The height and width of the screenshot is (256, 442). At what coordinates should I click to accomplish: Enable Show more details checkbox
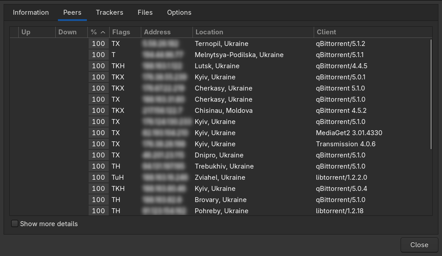pos(15,224)
